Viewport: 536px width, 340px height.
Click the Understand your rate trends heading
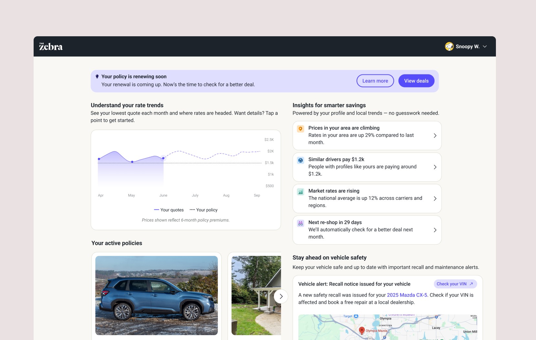[x=127, y=105]
